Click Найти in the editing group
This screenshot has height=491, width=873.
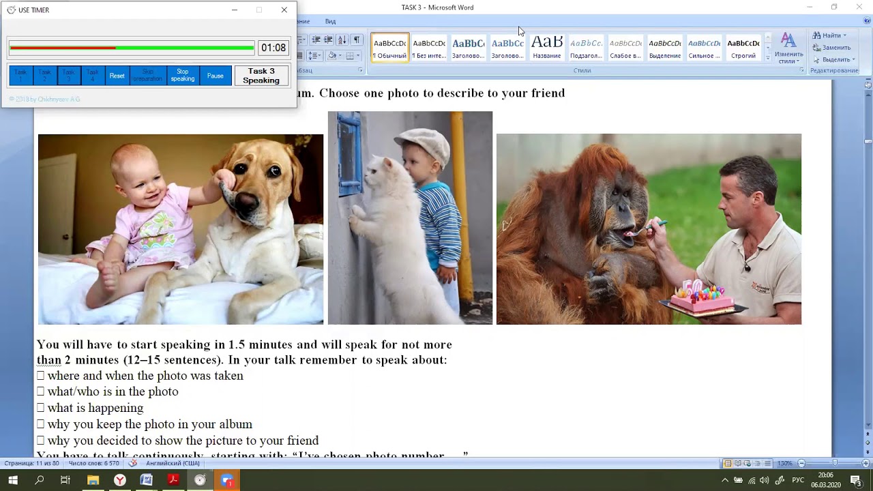(829, 35)
